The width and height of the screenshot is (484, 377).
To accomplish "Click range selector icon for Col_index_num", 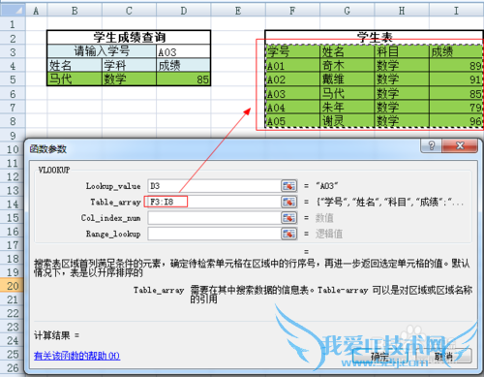I will point(288,218).
